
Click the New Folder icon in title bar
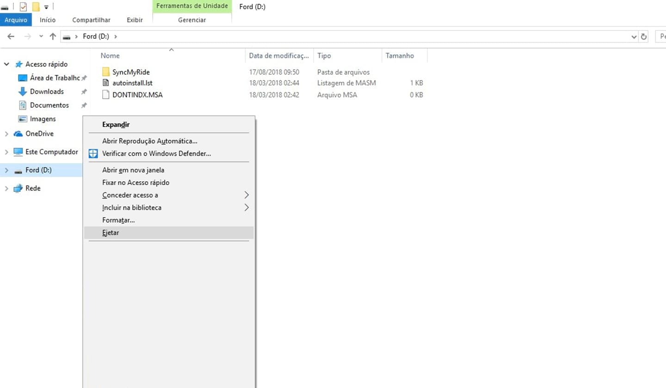coord(36,7)
